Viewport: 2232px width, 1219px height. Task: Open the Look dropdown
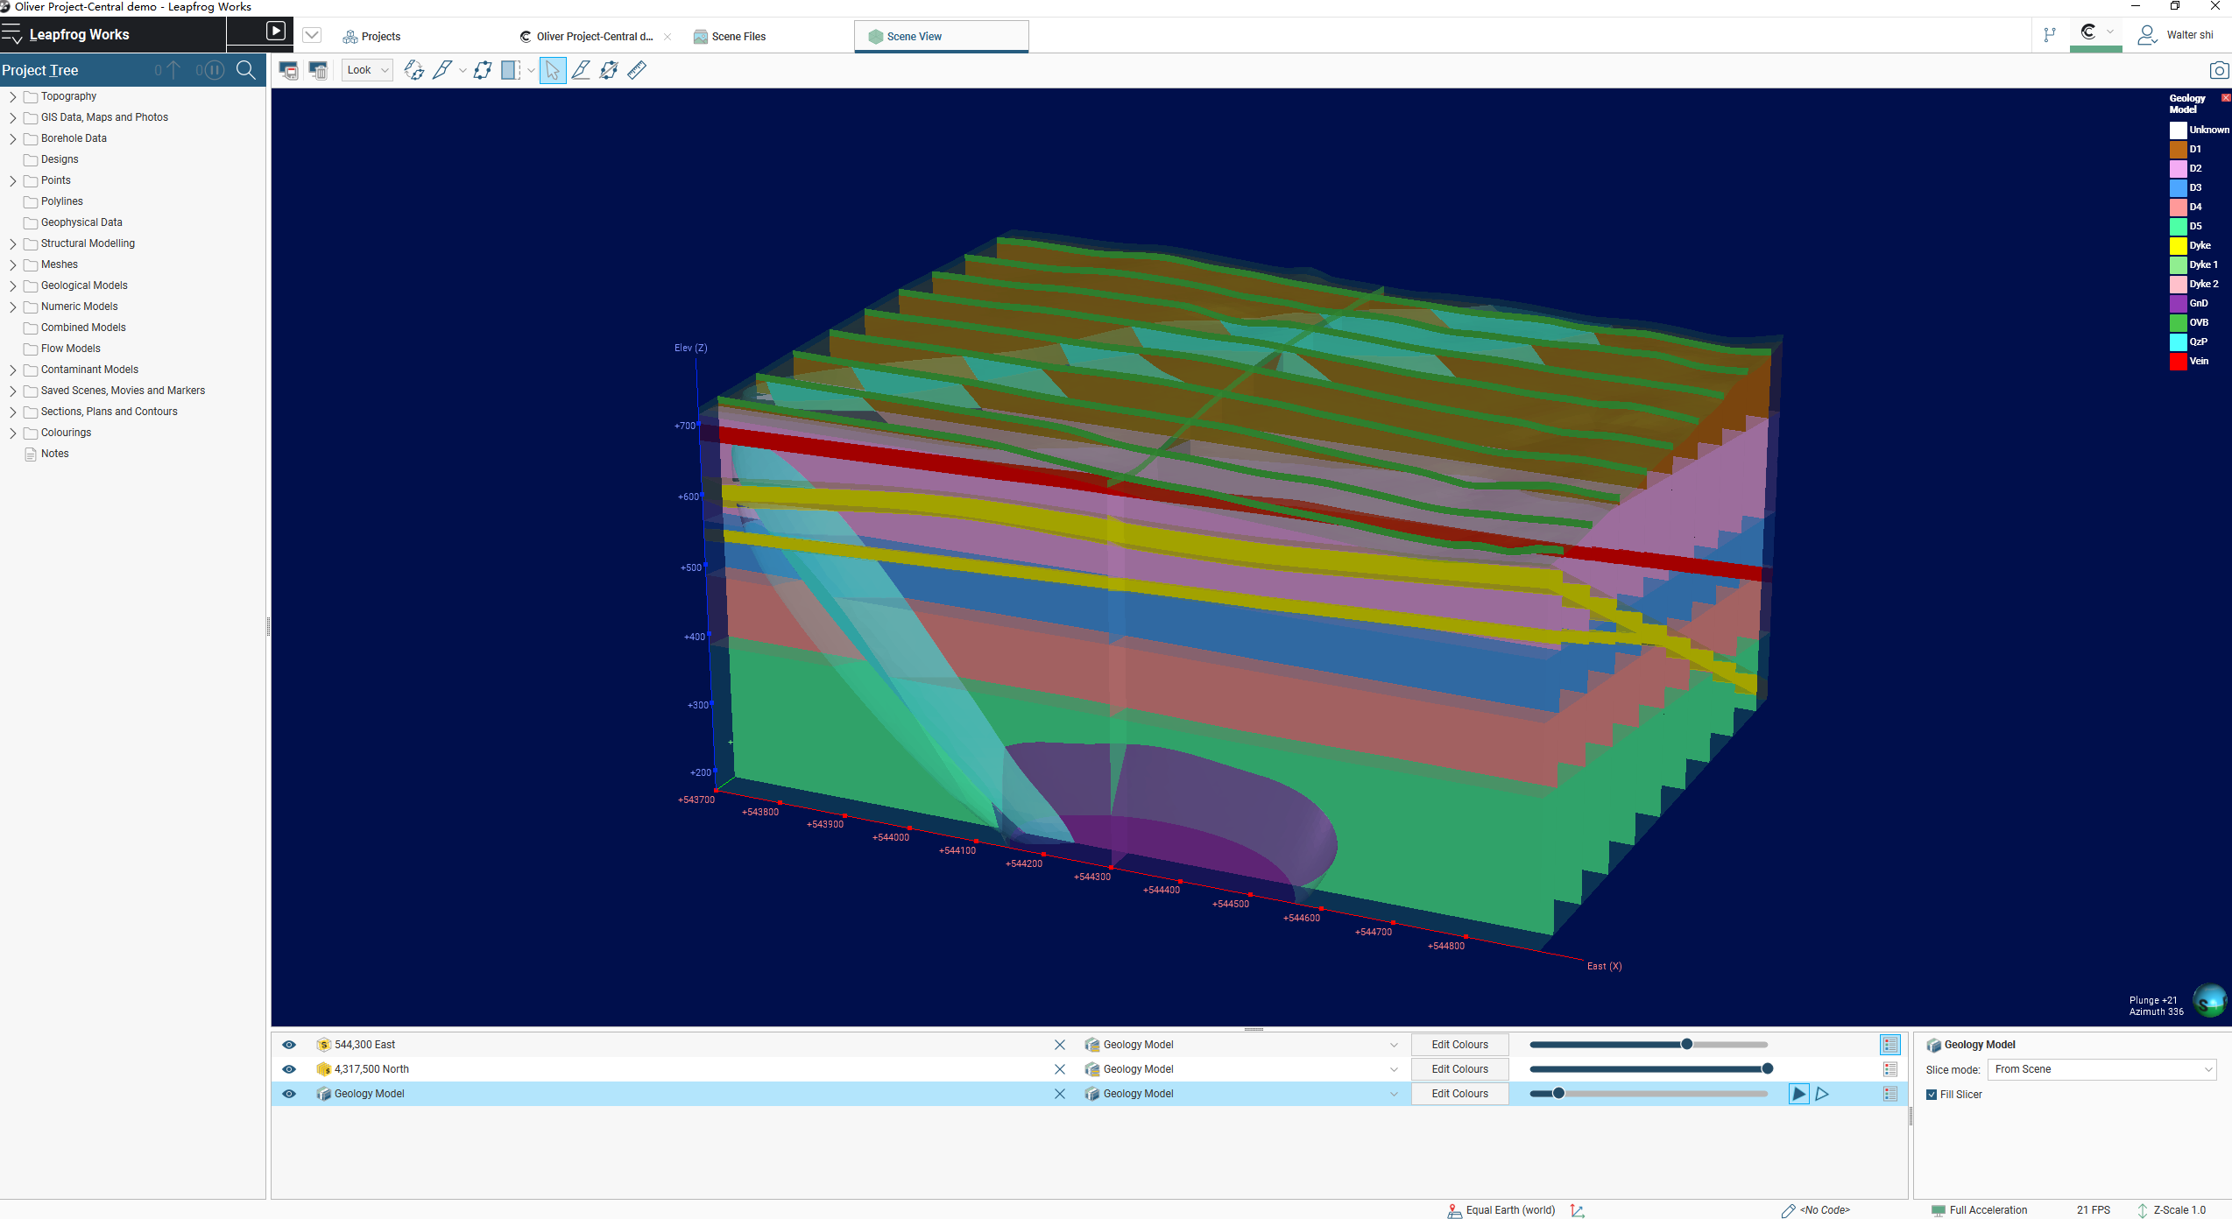coord(368,70)
